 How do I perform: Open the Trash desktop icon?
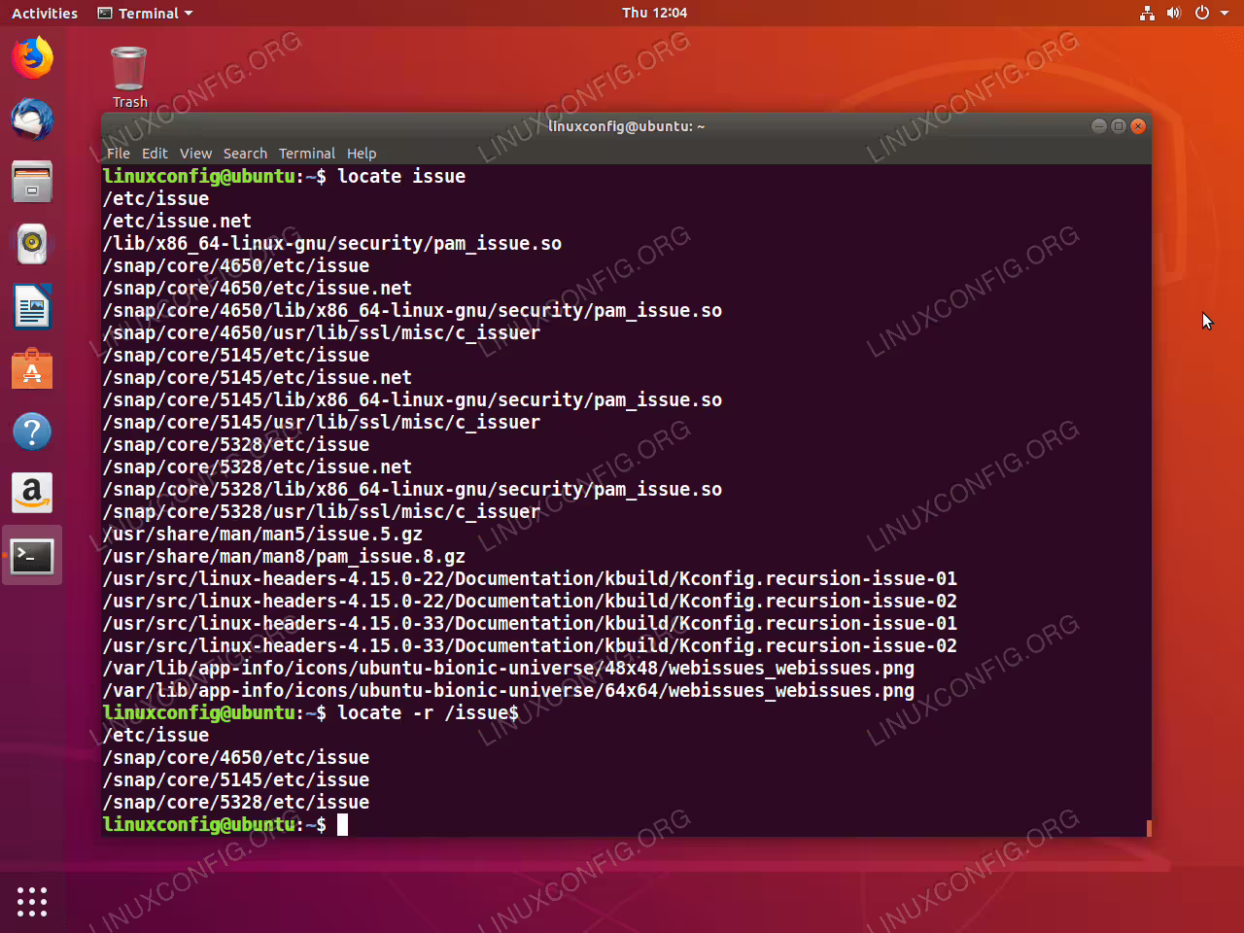[129, 77]
